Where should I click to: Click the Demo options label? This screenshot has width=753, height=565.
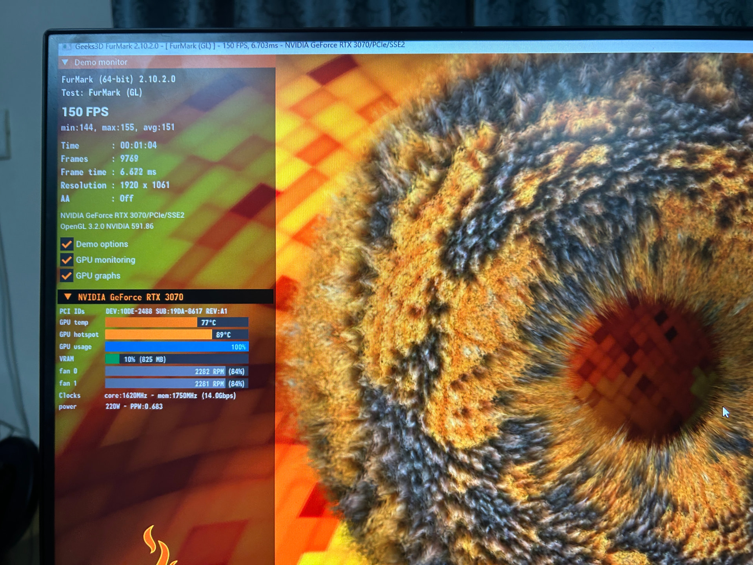[102, 244]
